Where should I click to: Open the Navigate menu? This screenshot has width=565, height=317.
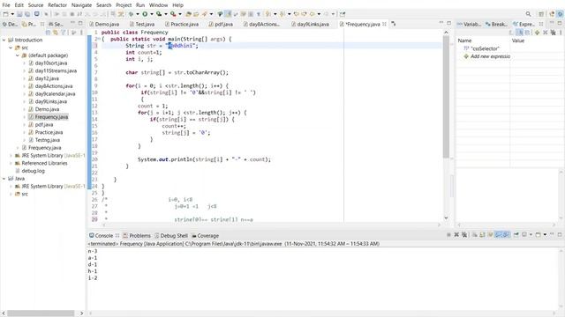tap(81, 5)
